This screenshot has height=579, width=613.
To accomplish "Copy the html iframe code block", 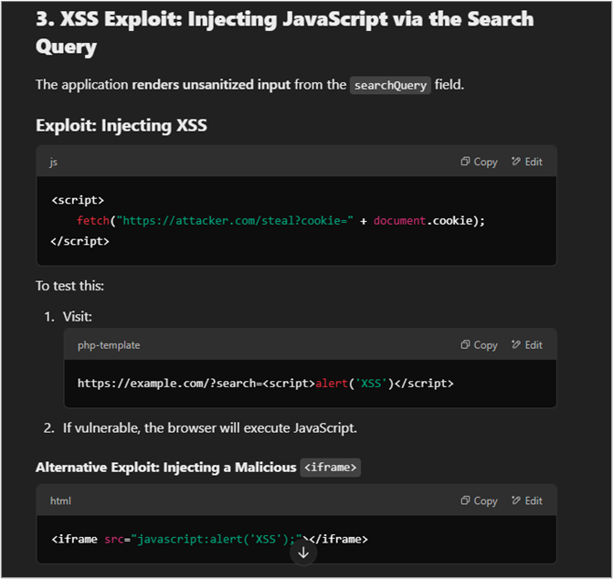I will [480, 500].
